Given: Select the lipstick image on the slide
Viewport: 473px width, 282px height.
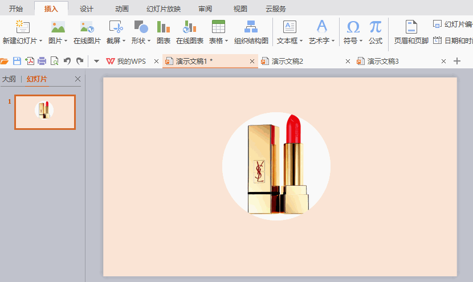Looking at the screenshot, I should 276,166.
